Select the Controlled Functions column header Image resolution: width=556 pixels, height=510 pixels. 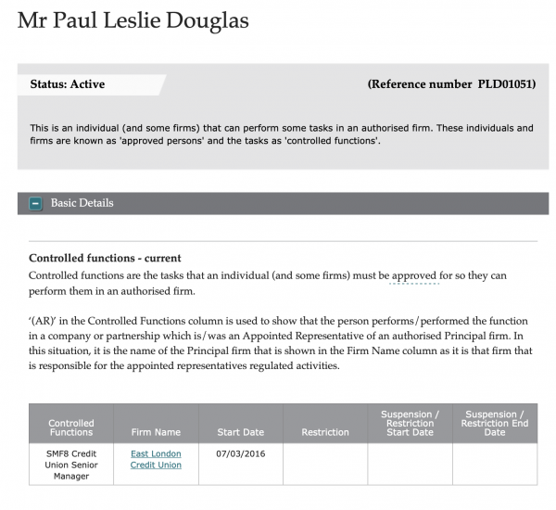pyautogui.click(x=71, y=424)
